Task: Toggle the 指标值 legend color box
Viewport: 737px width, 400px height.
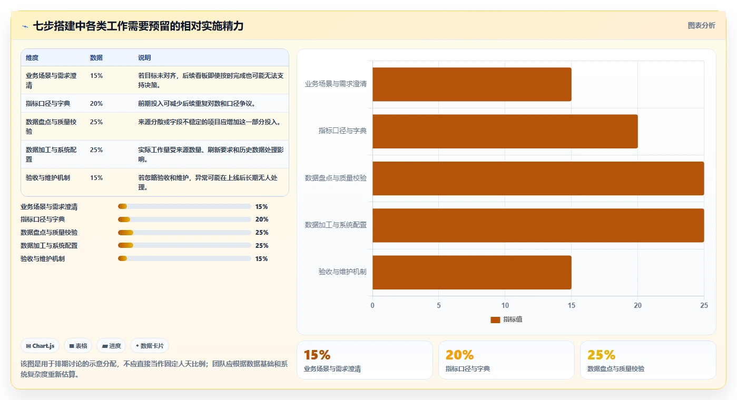Action: pos(495,319)
